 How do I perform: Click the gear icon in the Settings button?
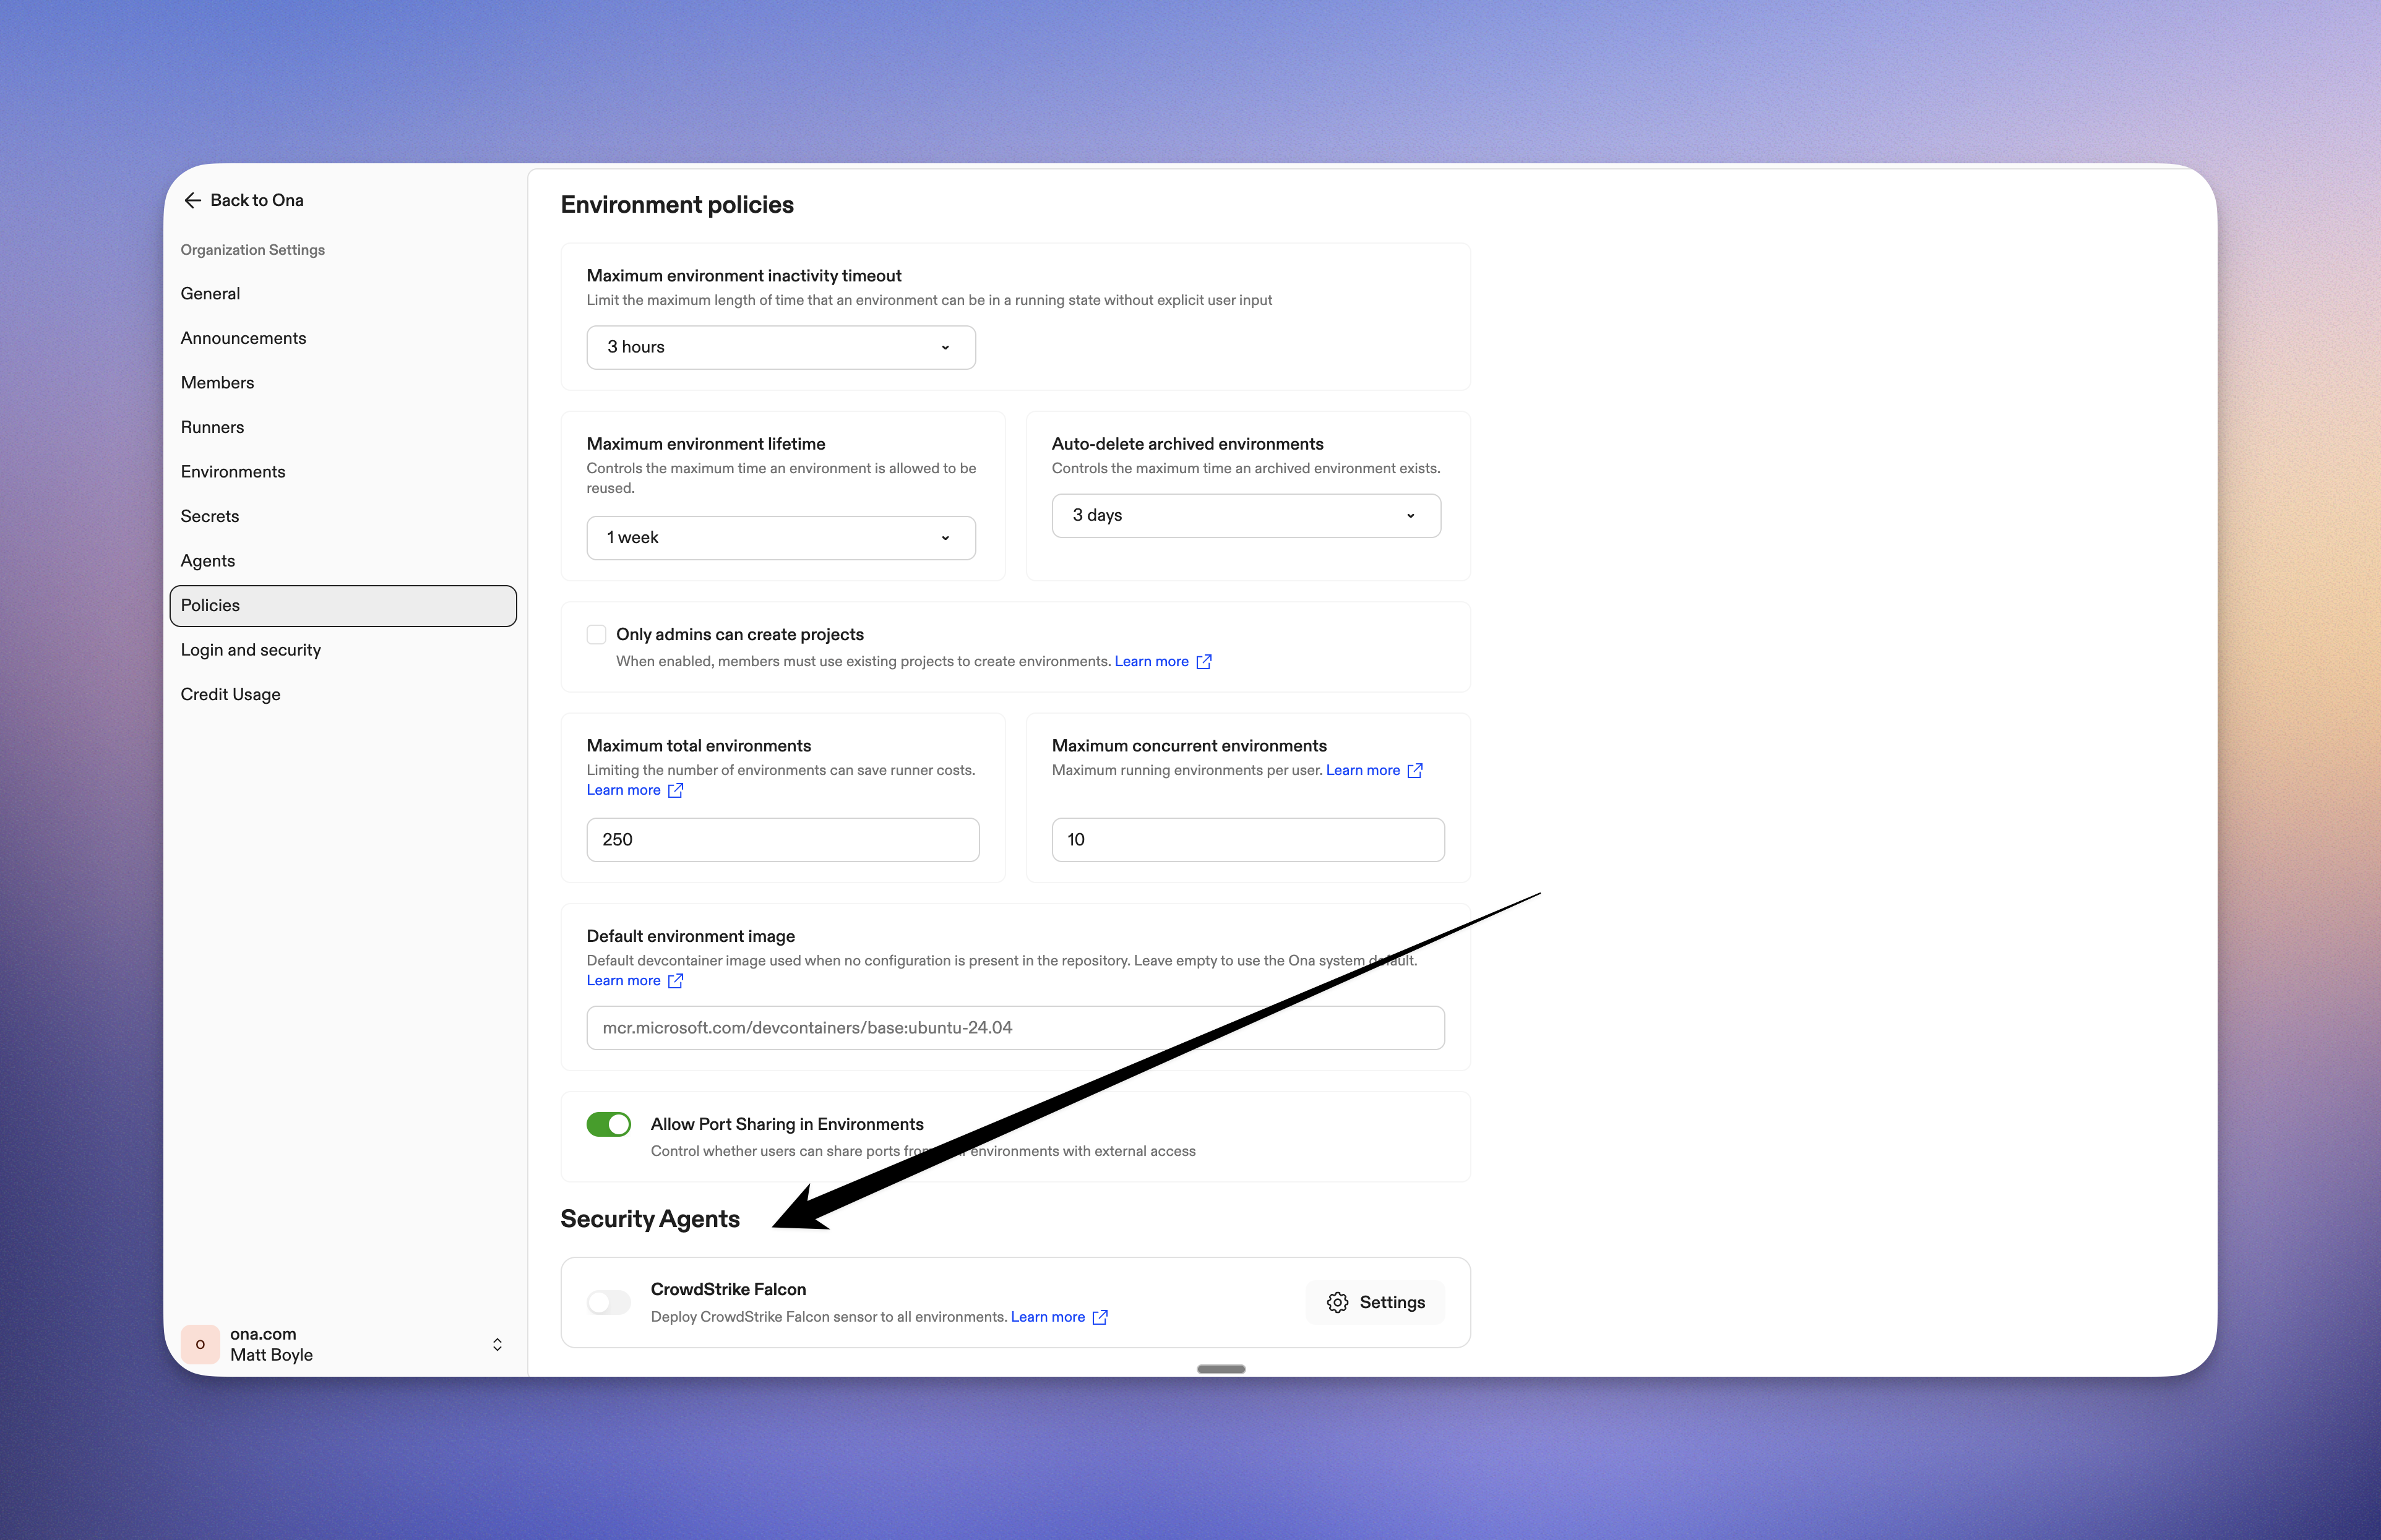[1337, 1302]
